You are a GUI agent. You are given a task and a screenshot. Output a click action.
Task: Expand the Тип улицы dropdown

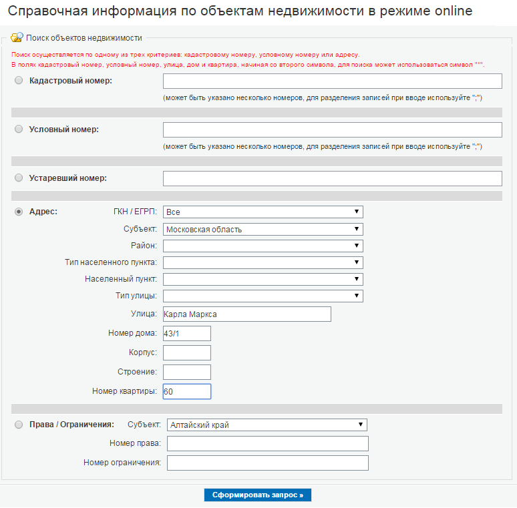coord(263,296)
